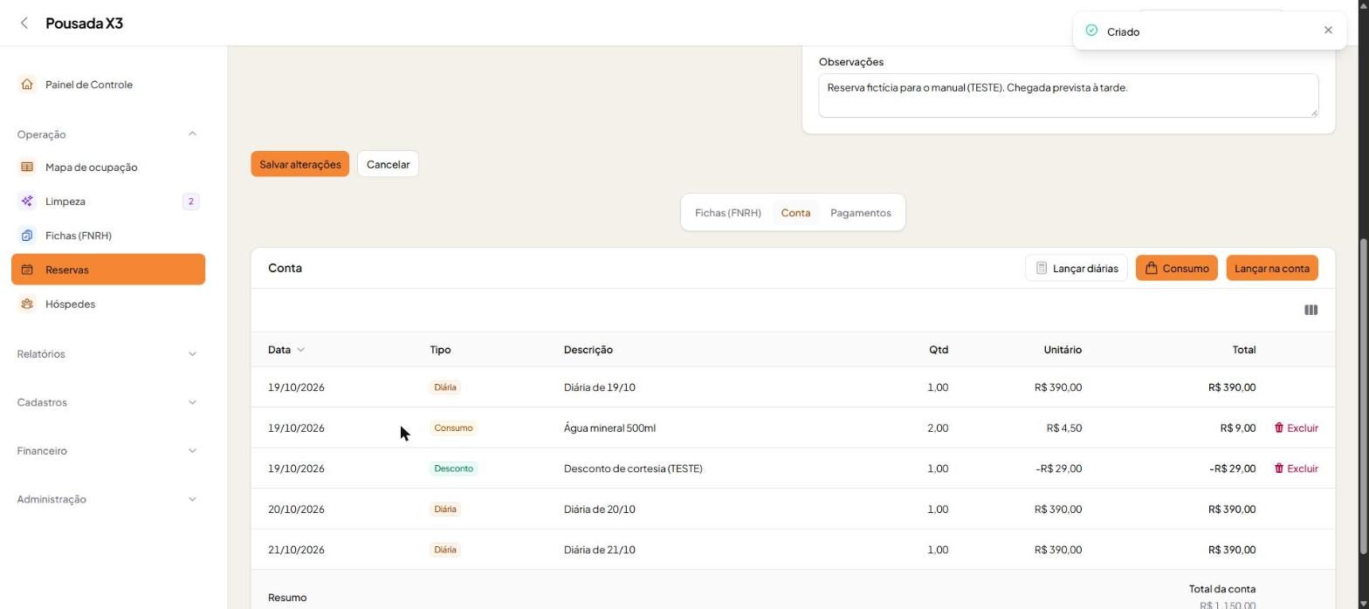1369x609 pixels.
Task: Click the Diária de 21/10 description
Action: click(x=600, y=550)
